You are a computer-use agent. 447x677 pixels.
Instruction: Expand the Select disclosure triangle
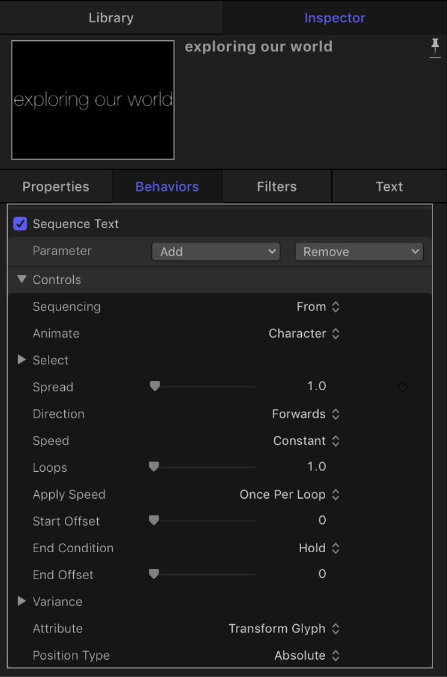click(22, 360)
